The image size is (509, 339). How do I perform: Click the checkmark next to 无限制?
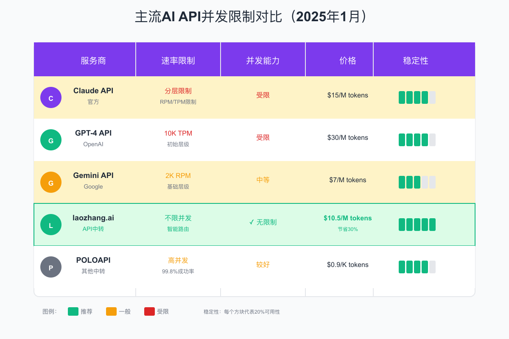tap(251, 222)
